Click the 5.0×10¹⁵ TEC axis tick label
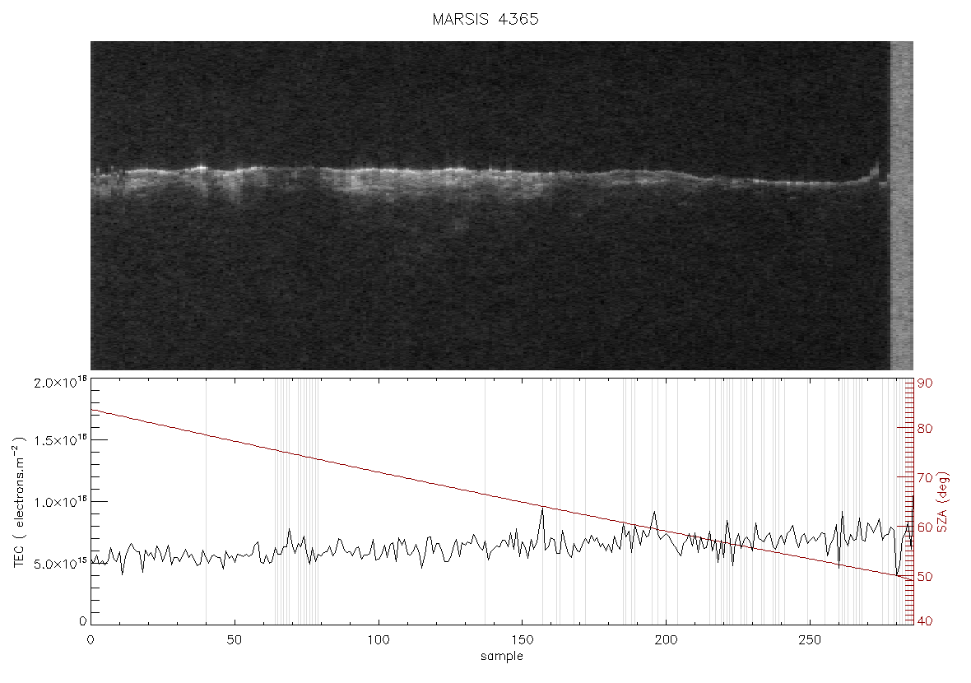The image size is (971, 683). point(59,564)
